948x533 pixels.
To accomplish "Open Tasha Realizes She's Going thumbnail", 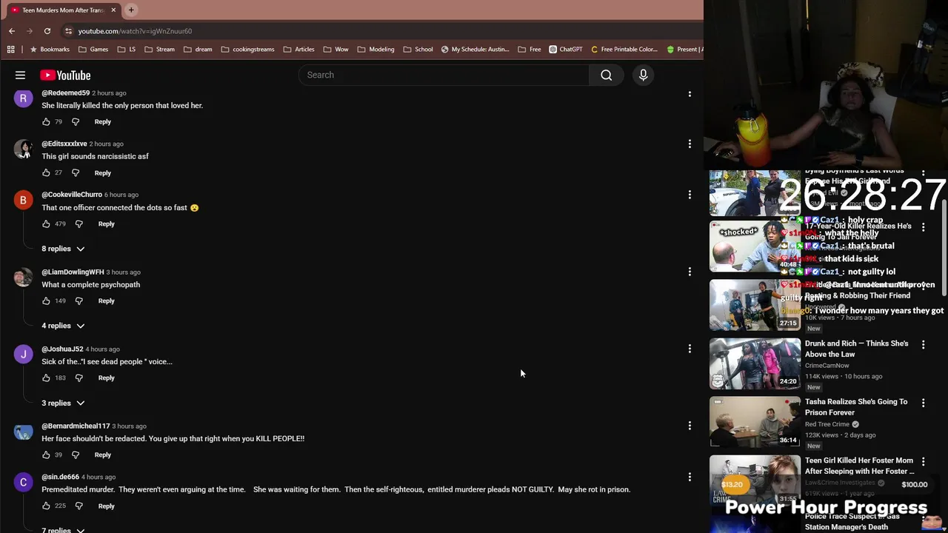I will (x=755, y=422).
